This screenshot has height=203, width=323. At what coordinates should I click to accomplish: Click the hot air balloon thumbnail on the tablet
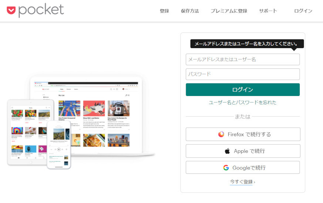pos(17,131)
